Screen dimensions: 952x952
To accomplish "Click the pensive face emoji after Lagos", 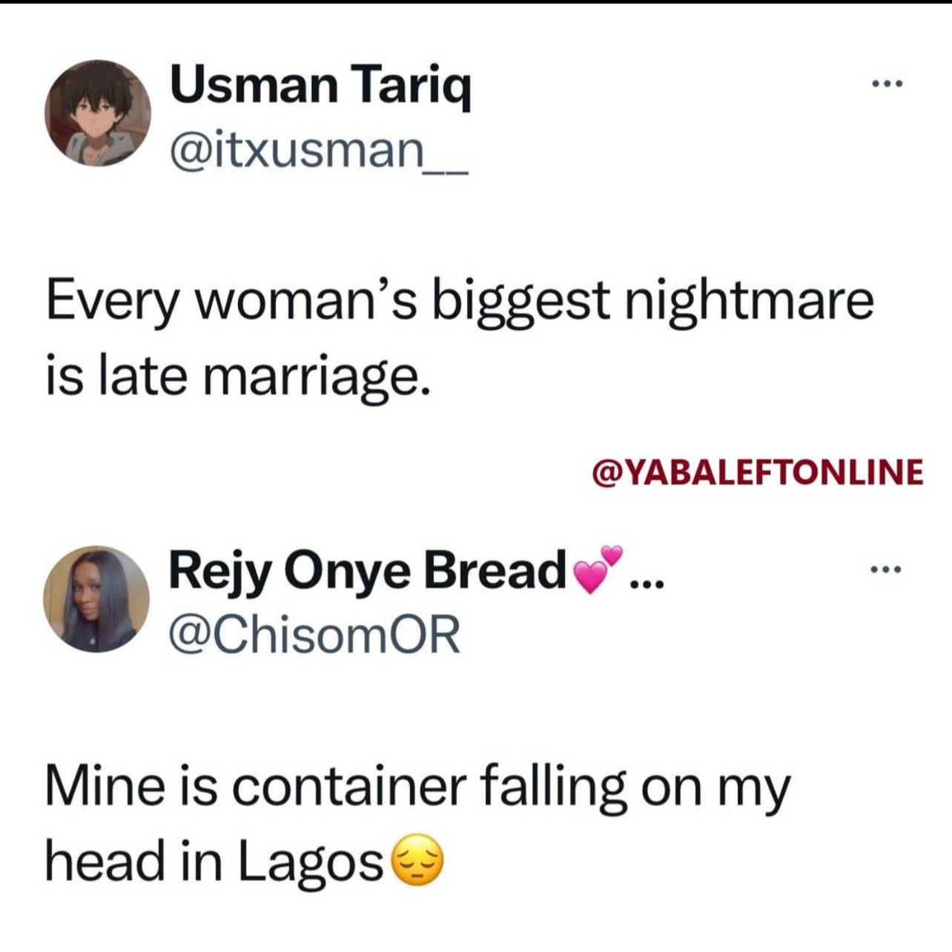I will click(x=416, y=861).
